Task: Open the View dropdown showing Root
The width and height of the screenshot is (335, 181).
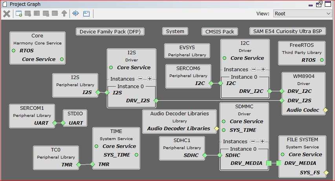Action: tap(302, 14)
